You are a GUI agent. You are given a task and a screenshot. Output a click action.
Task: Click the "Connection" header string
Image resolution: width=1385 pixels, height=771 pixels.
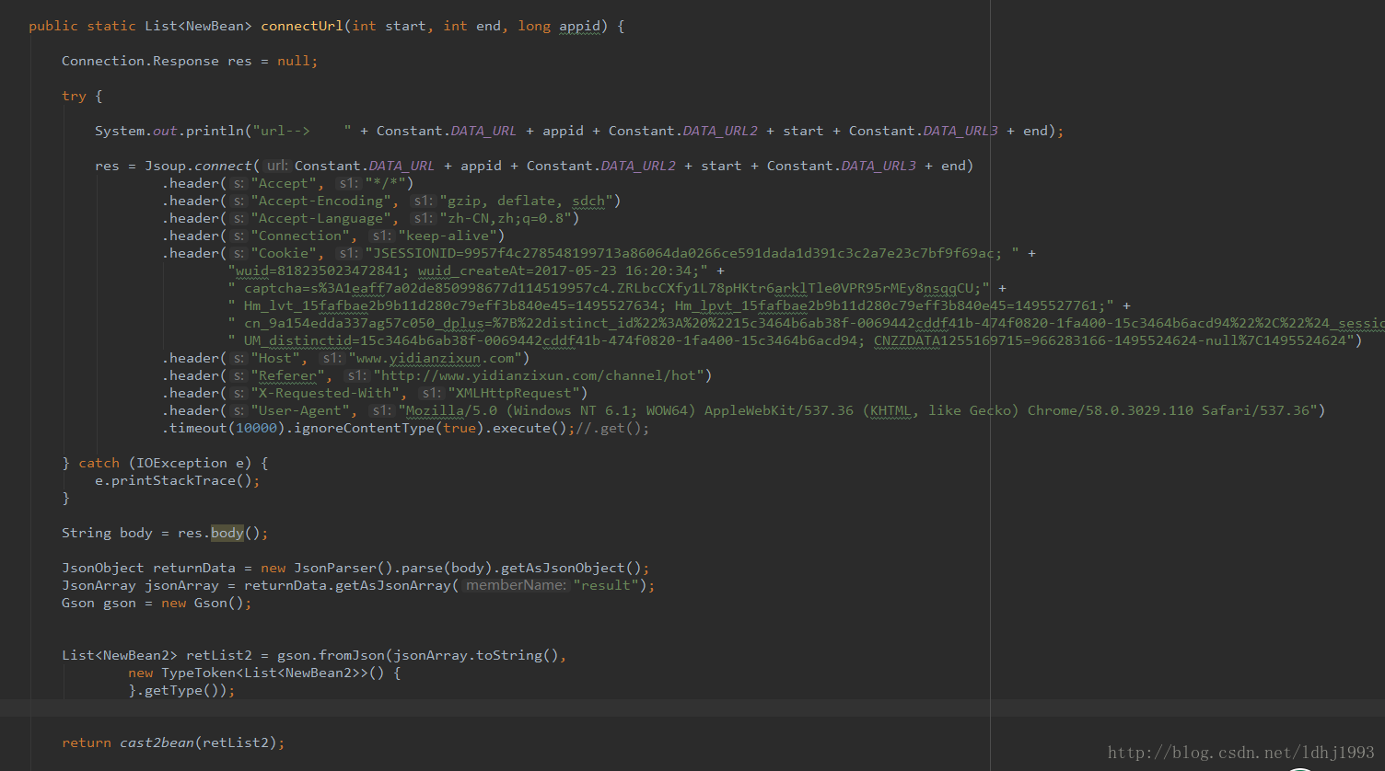click(x=303, y=236)
